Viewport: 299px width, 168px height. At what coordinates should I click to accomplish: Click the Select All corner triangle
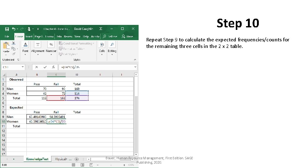[x=4, y=75]
